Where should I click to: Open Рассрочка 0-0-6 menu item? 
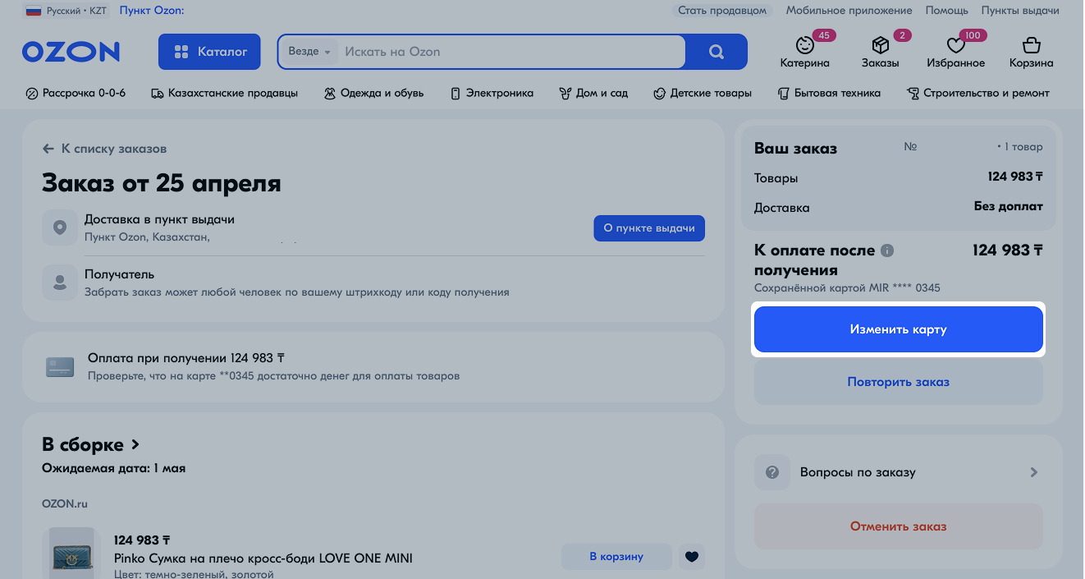click(76, 93)
